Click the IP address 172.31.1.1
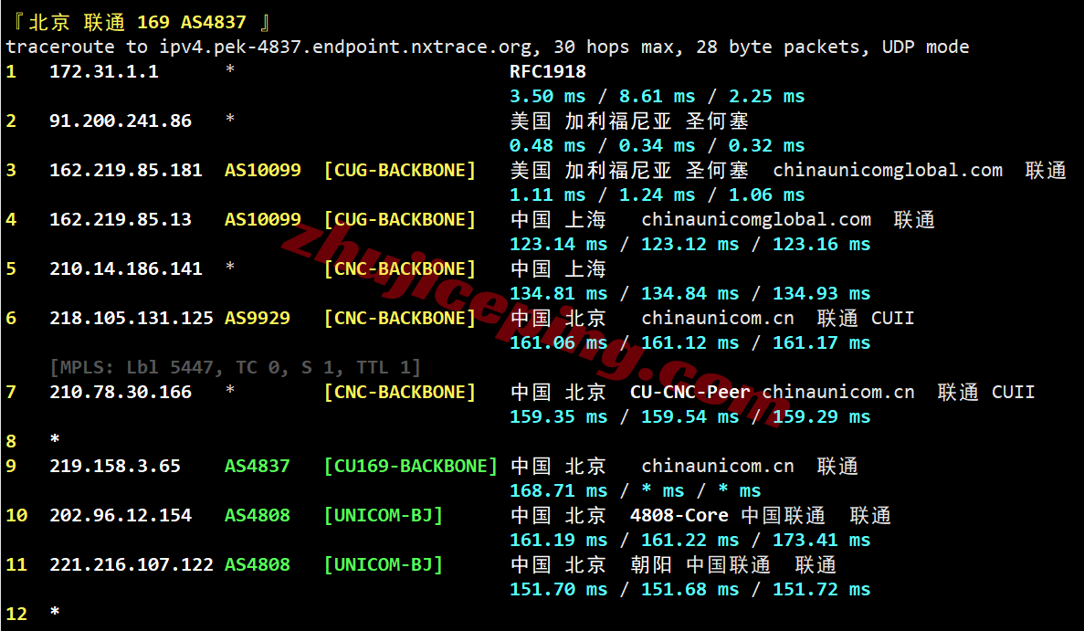Image resolution: width=1084 pixels, height=631 pixels. click(x=104, y=71)
